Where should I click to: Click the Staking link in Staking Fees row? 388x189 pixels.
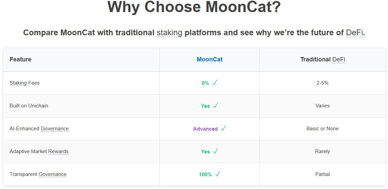click(18, 83)
